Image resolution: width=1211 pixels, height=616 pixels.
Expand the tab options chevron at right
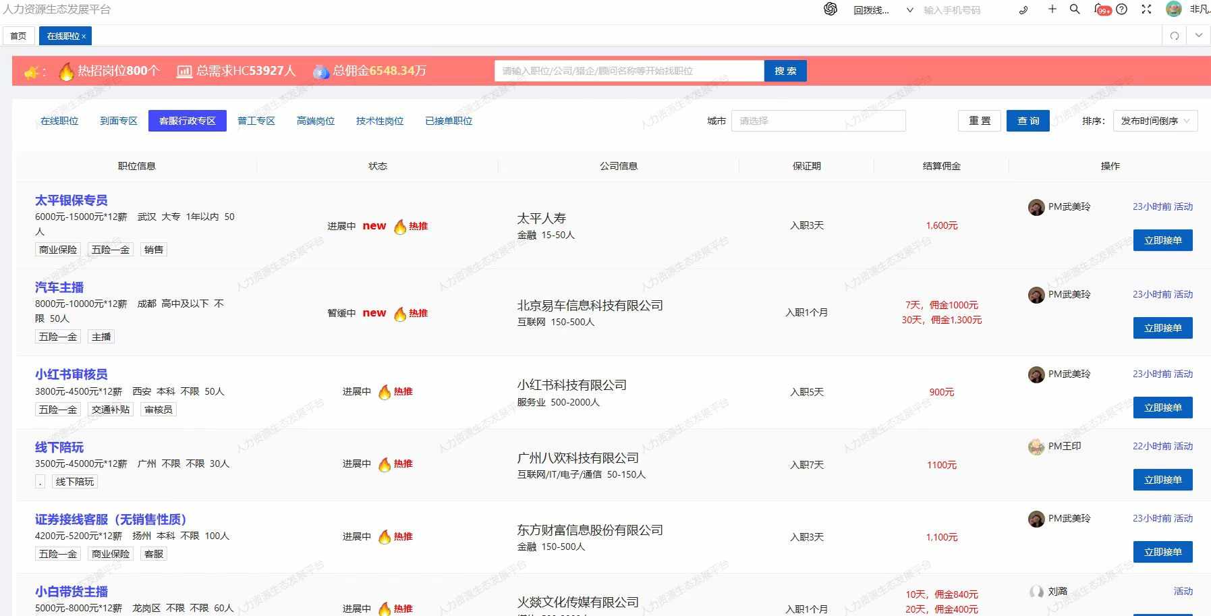click(1199, 35)
